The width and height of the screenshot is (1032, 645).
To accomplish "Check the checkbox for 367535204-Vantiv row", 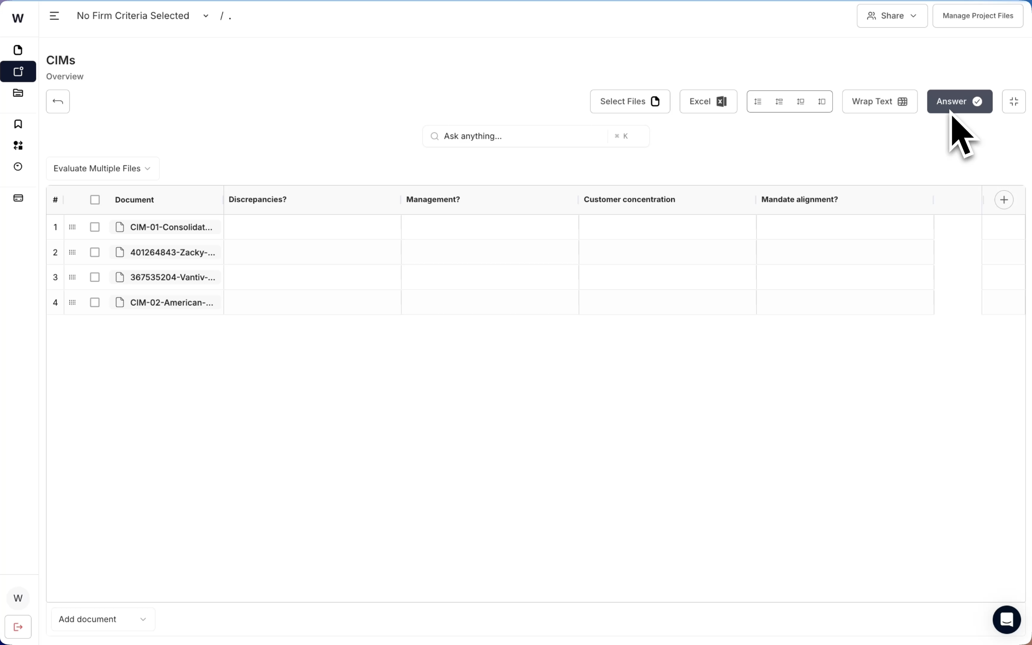I will point(94,277).
